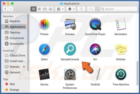Screen dimensions: 140x94
Task: Switch to list view
Action: tap(39, 9)
